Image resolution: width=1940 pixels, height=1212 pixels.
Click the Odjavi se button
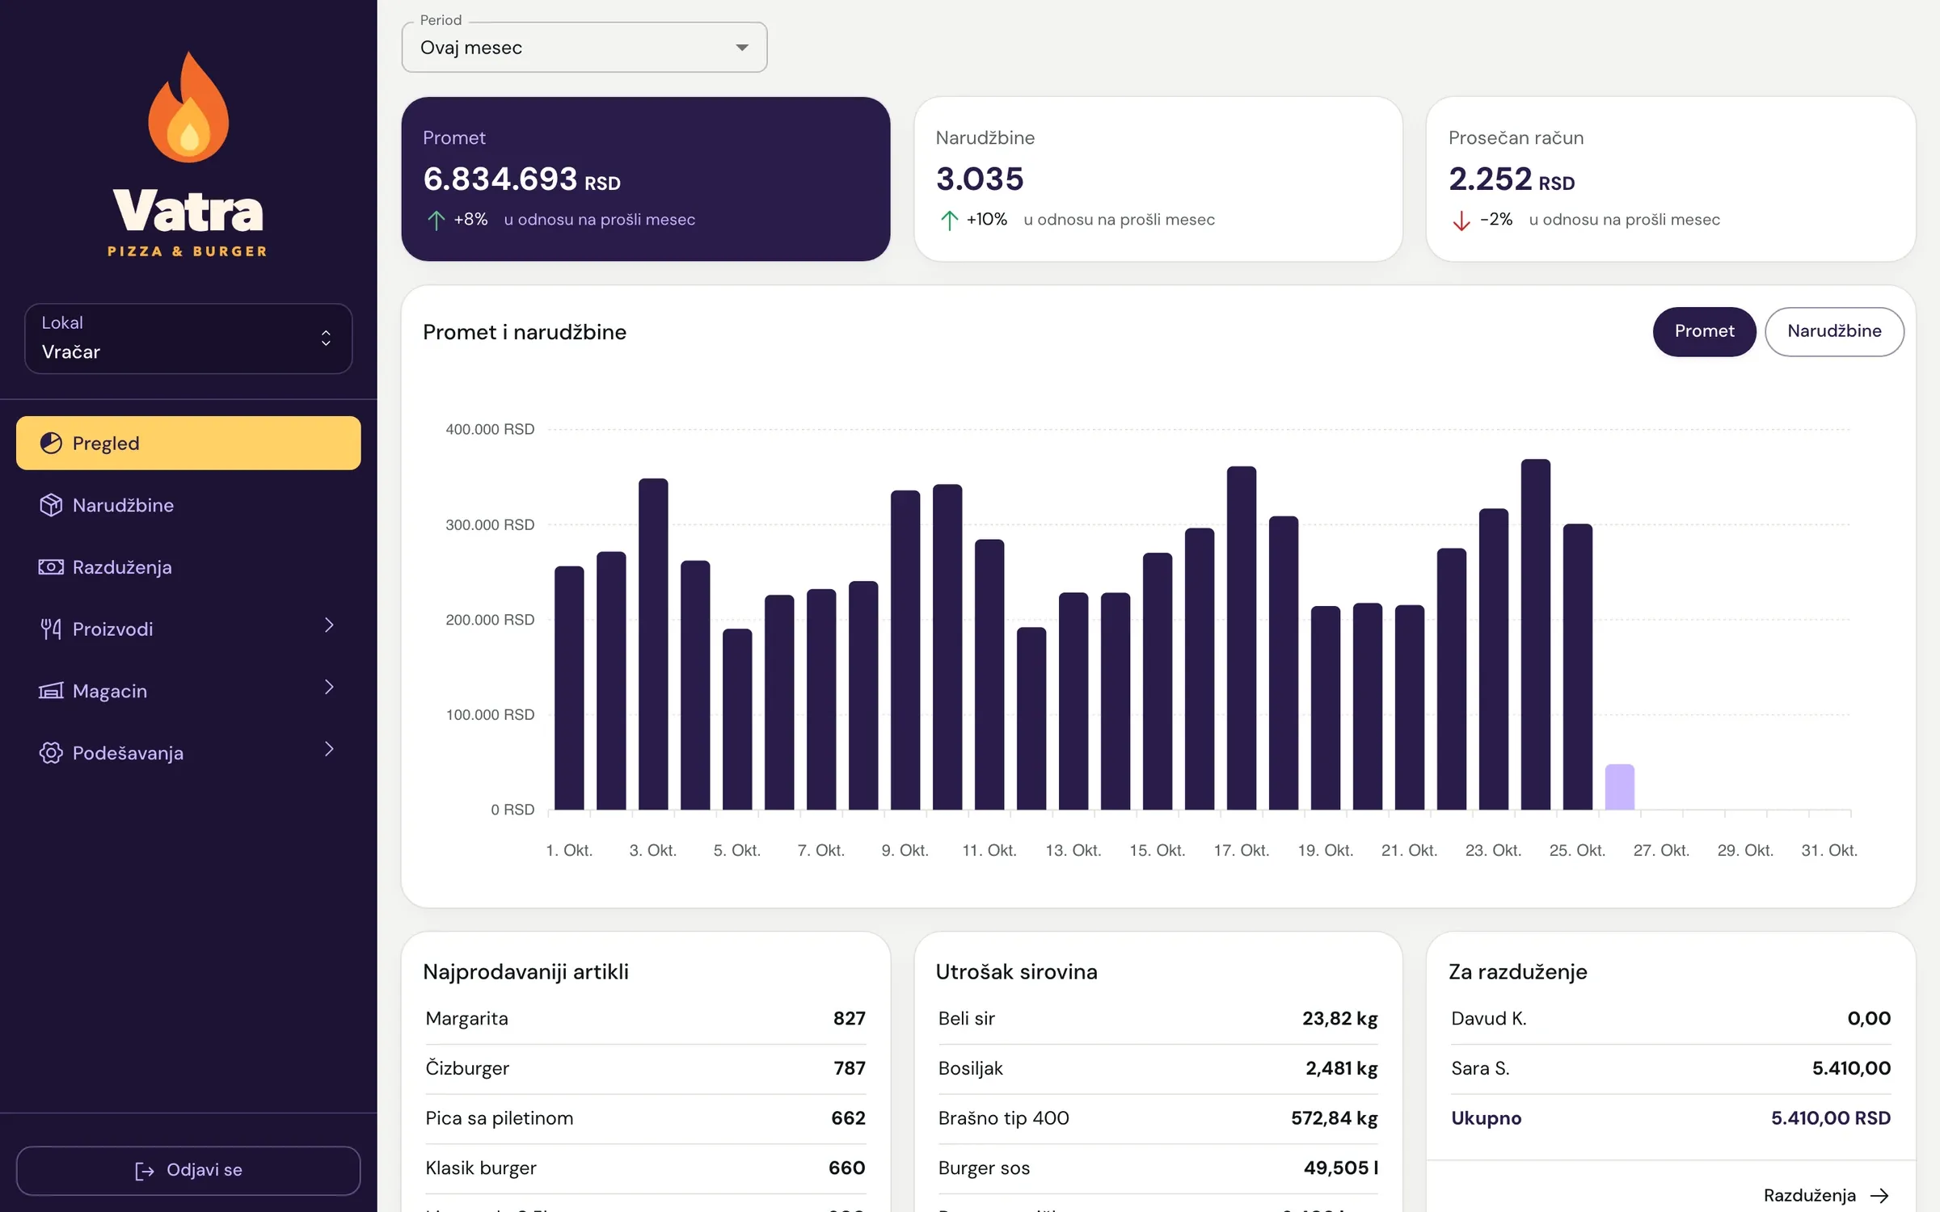[188, 1171]
